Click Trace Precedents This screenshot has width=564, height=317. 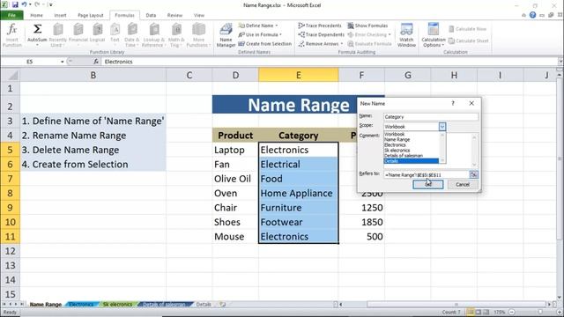point(320,26)
